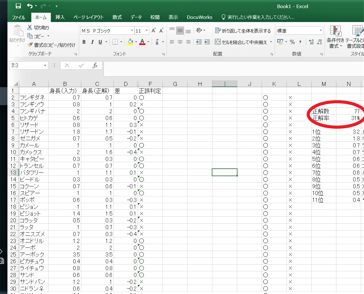Switch to the ページ レイアウト tab
The height and width of the screenshot is (294, 364).
click(x=88, y=17)
